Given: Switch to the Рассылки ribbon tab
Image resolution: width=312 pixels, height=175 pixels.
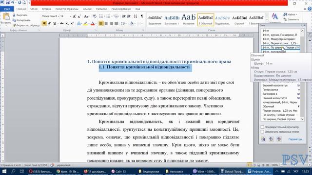Looking at the screenshot, I should coord(101,9).
